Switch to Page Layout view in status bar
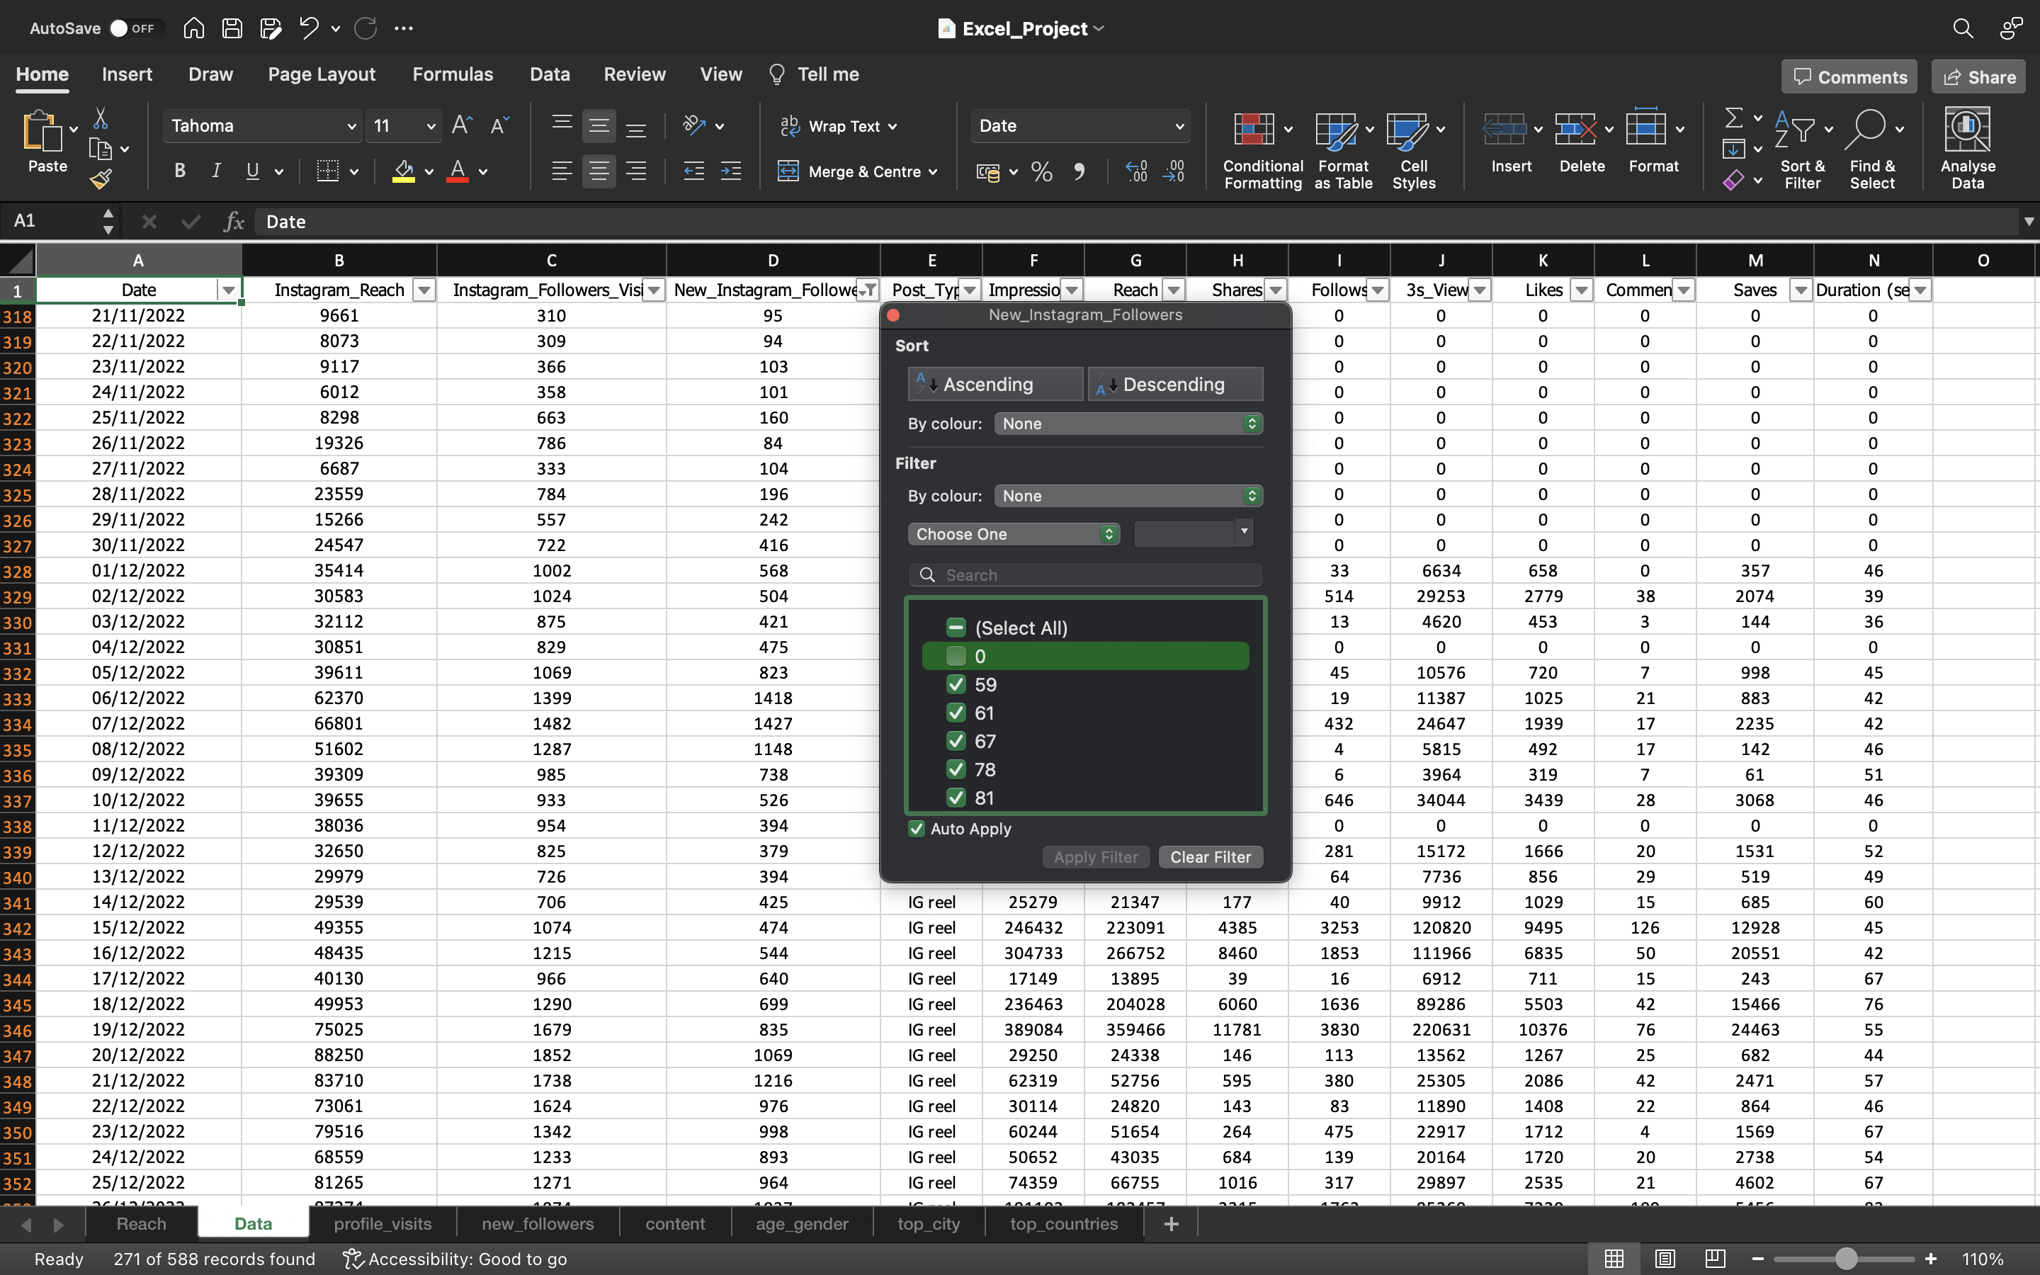This screenshot has height=1275, width=2040. 1664,1258
